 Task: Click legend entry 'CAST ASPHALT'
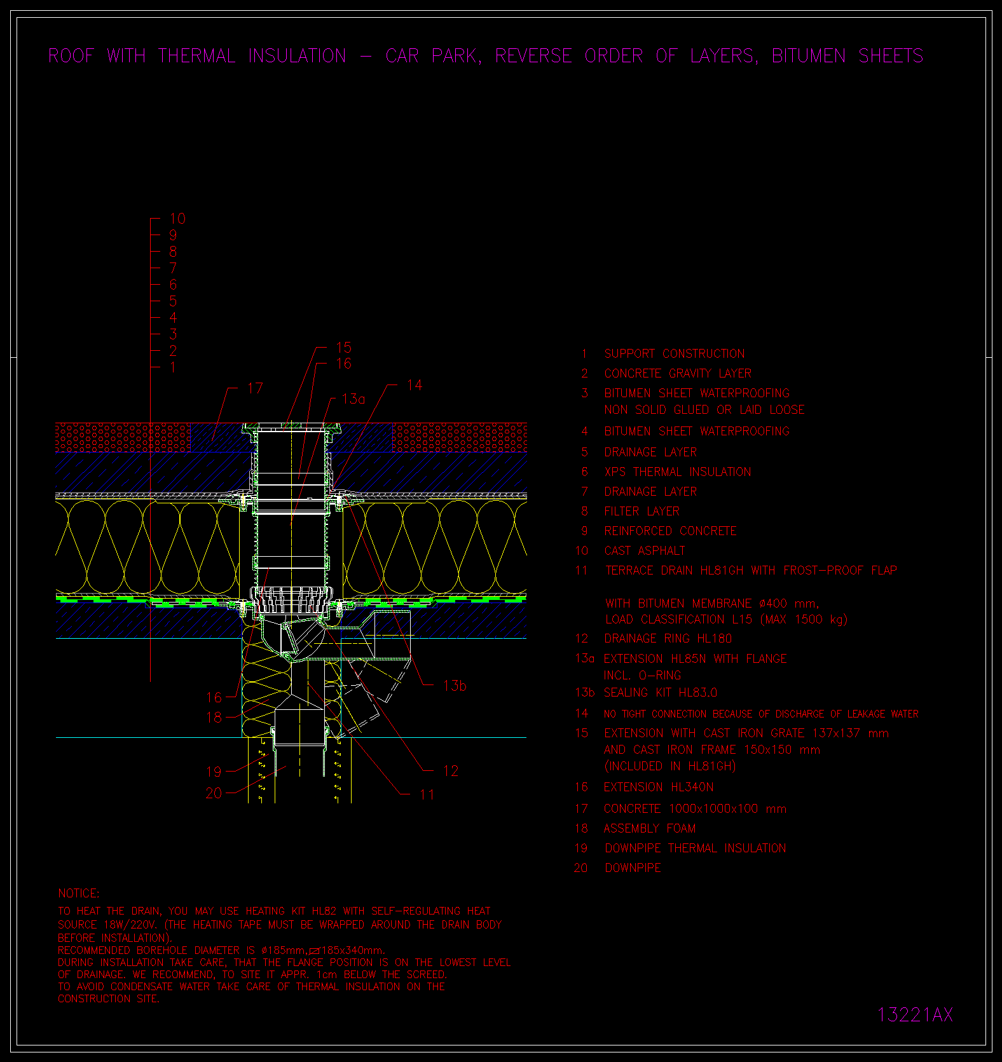645,551
